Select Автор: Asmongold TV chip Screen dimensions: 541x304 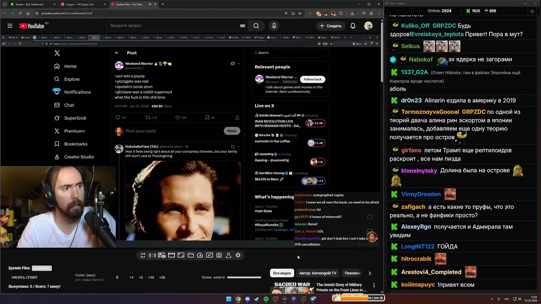tap(318, 273)
